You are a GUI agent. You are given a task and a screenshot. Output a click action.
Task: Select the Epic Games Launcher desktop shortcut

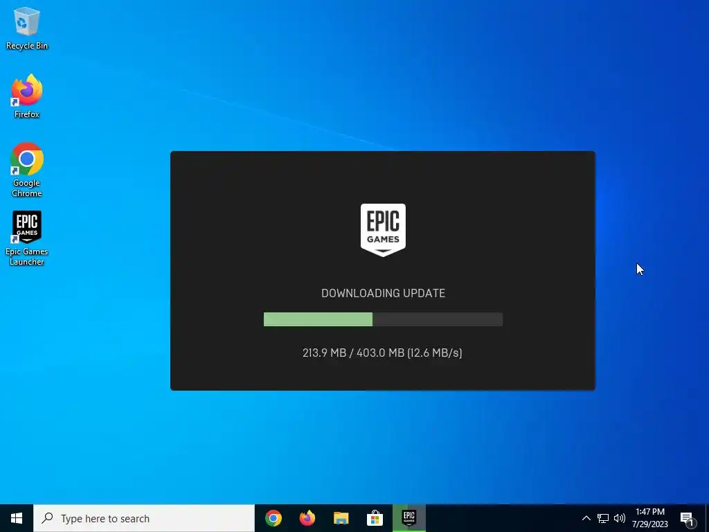[x=27, y=238]
